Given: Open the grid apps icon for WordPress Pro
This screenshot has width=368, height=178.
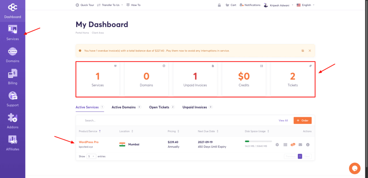Looking at the screenshot, I should coord(285,145).
